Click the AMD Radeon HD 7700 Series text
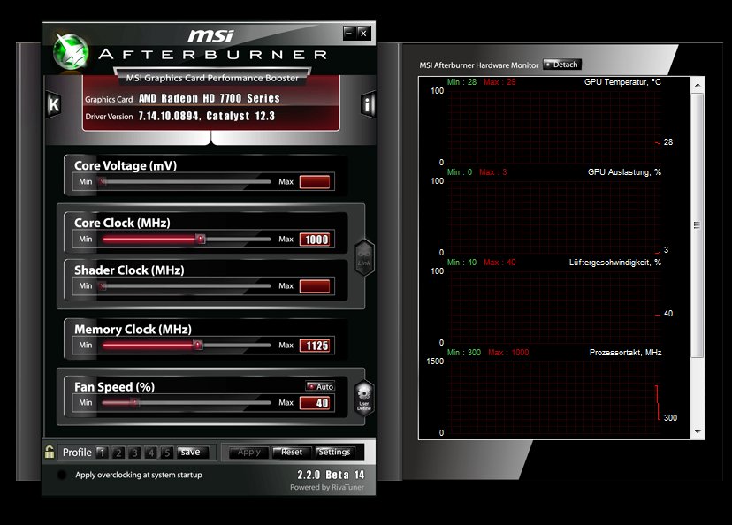The image size is (732, 525). point(210,98)
